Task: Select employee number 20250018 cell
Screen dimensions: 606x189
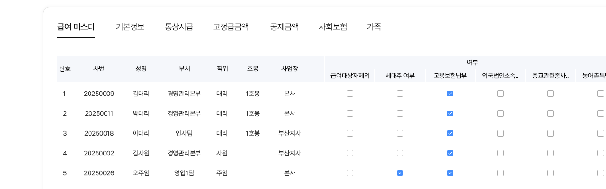Action: click(x=99, y=133)
